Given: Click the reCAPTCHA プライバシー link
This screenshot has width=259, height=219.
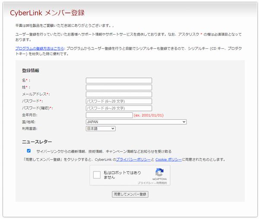Looking at the screenshot, I should (x=146, y=183).
